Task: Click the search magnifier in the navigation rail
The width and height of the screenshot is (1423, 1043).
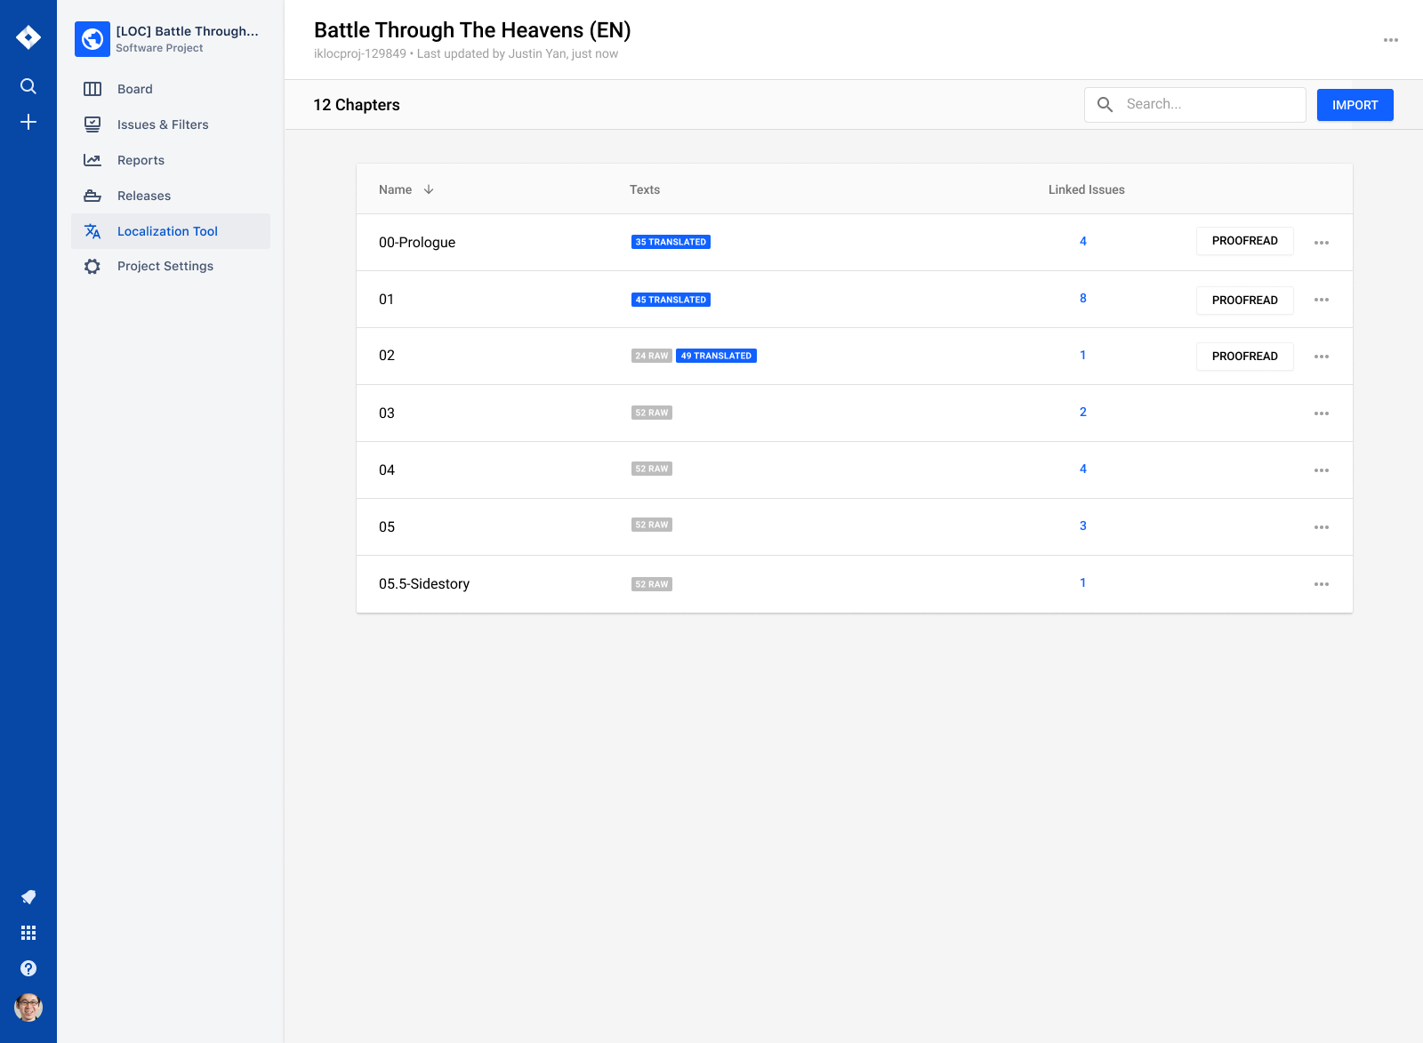Action: click(x=28, y=86)
